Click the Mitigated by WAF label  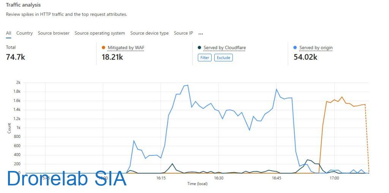click(x=126, y=48)
